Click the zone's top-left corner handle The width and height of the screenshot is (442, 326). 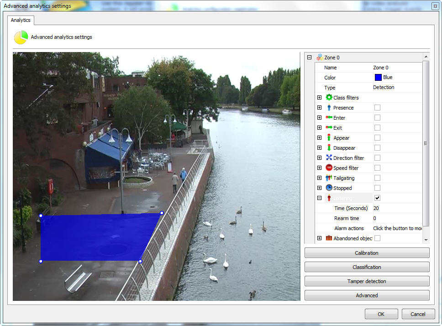click(41, 216)
